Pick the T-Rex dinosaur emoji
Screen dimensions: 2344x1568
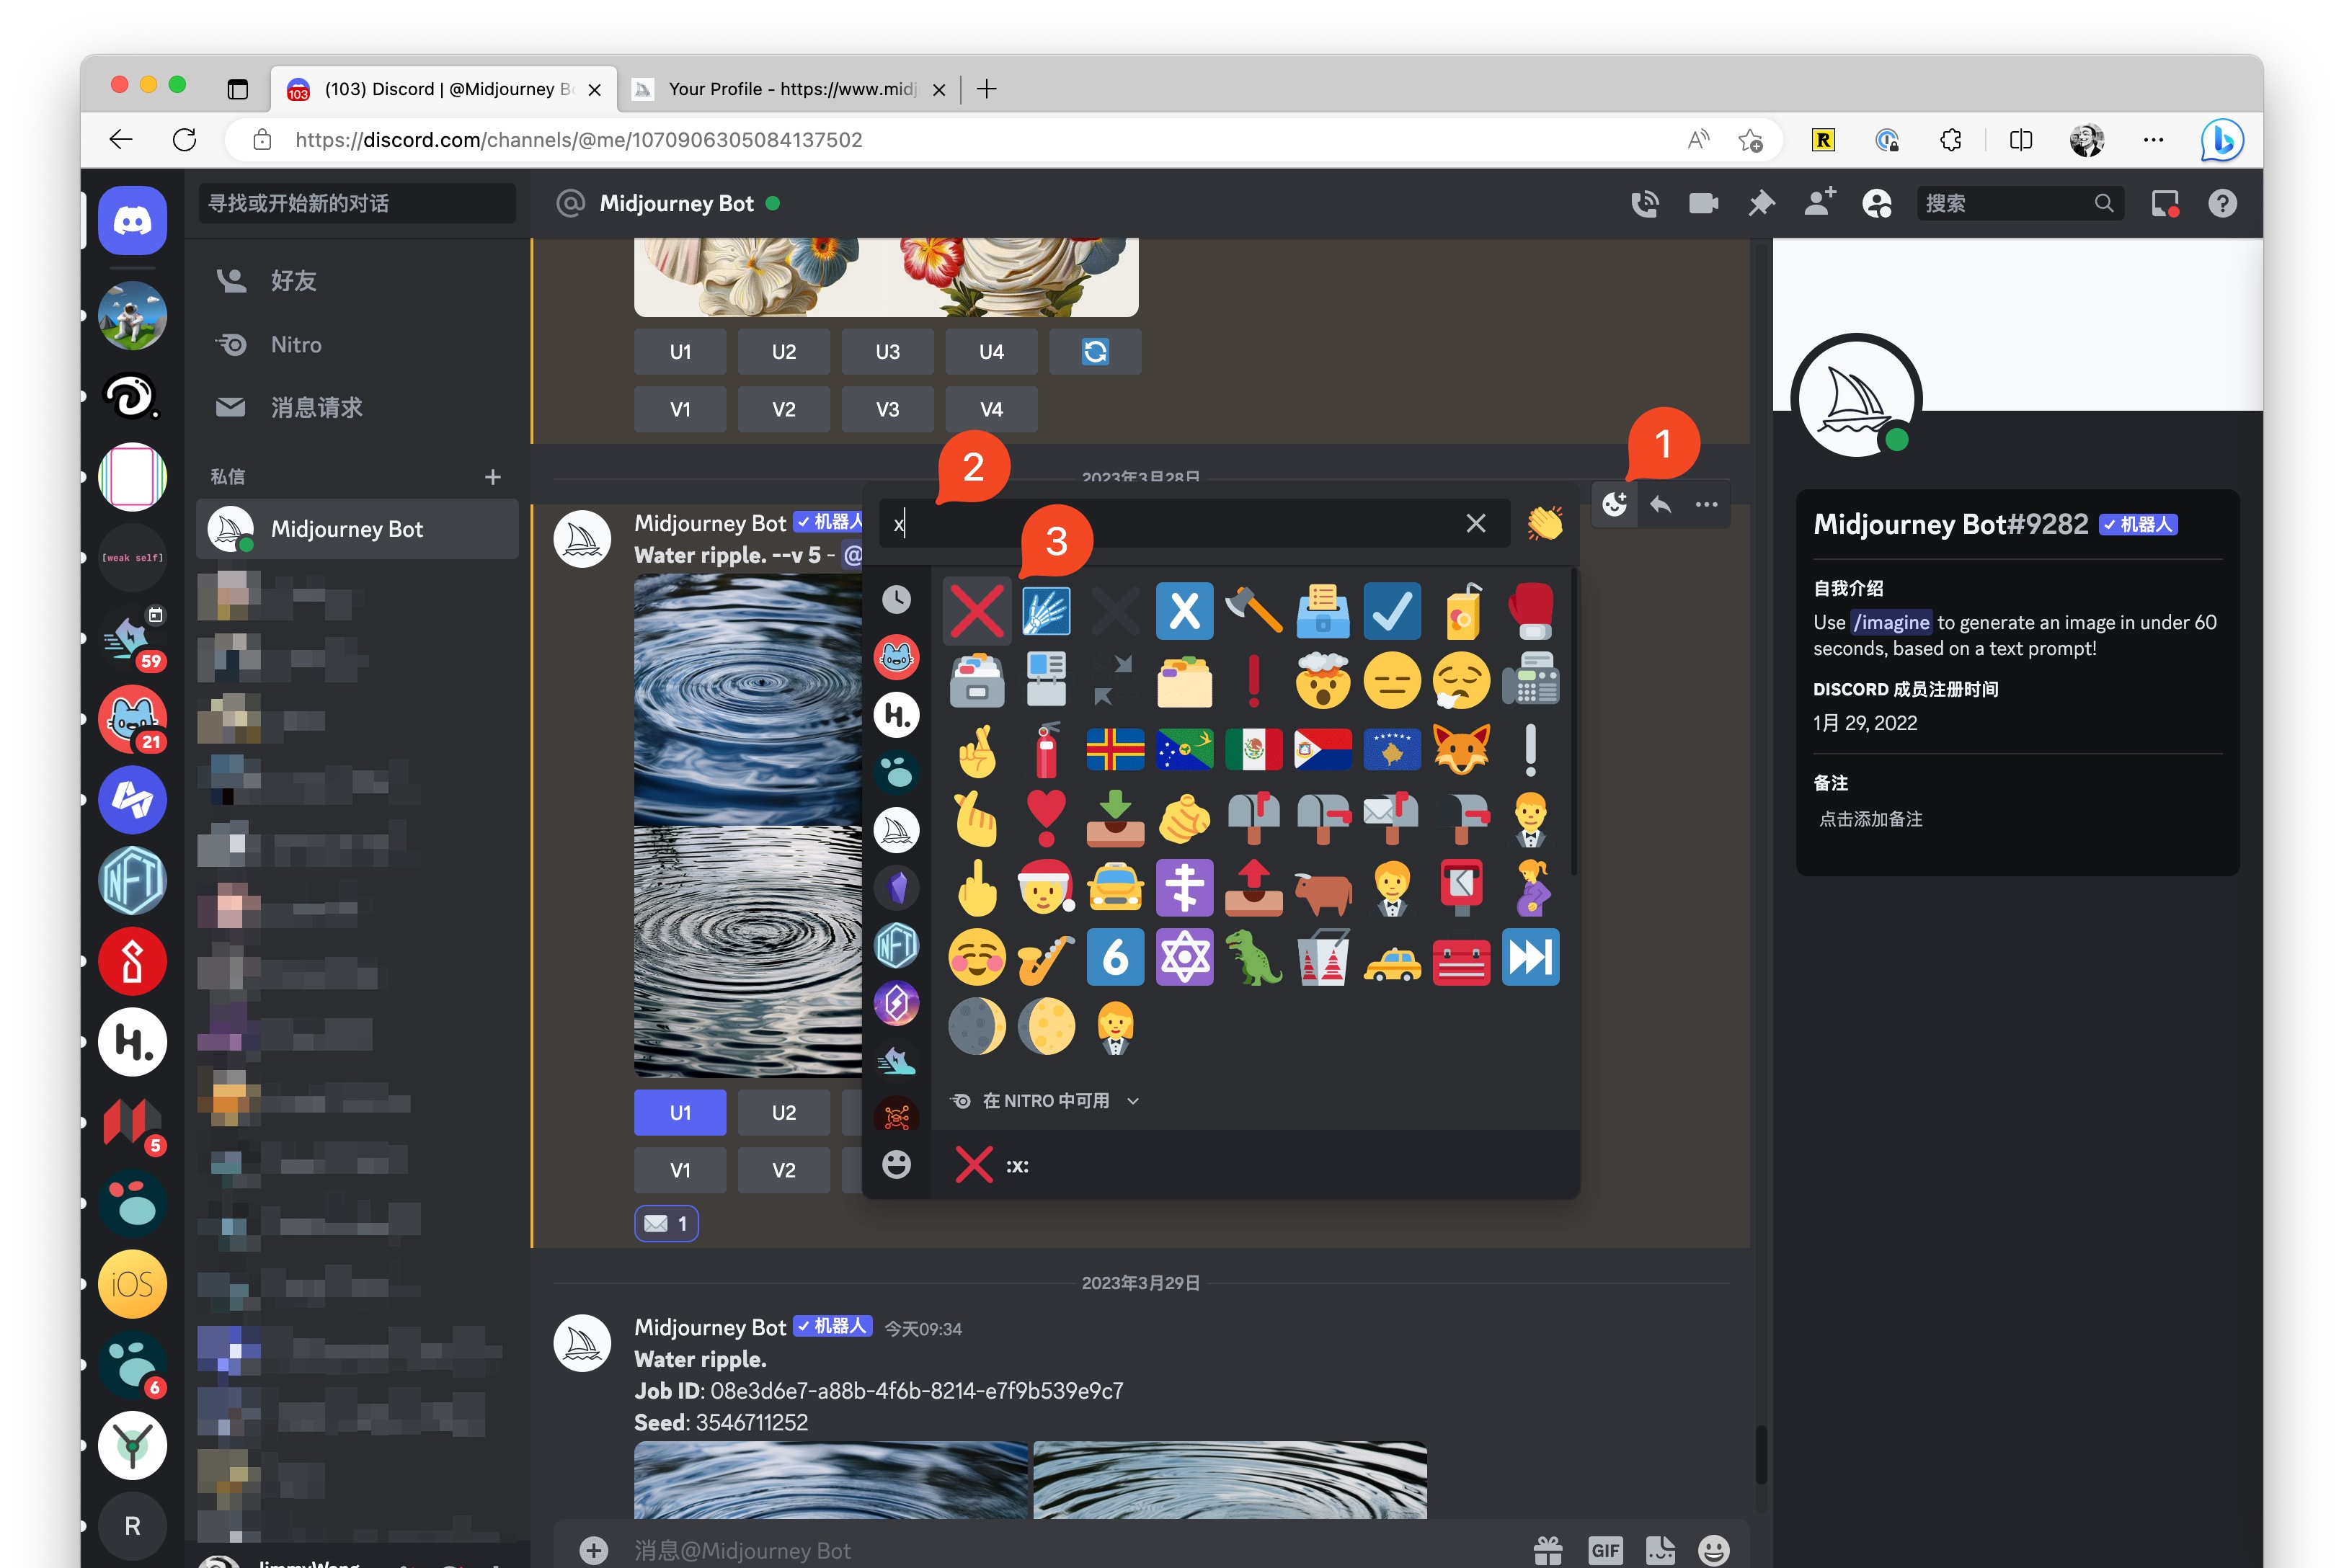point(1253,957)
